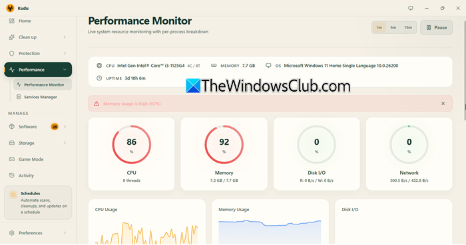Click the MANAGE section header
This screenshot has width=466, height=245.
pyautogui.click(x=19, y=113)
